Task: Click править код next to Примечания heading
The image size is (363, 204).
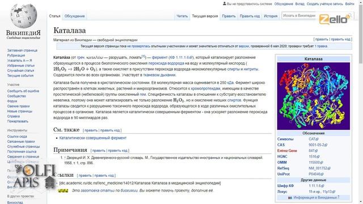Action: 117,151
